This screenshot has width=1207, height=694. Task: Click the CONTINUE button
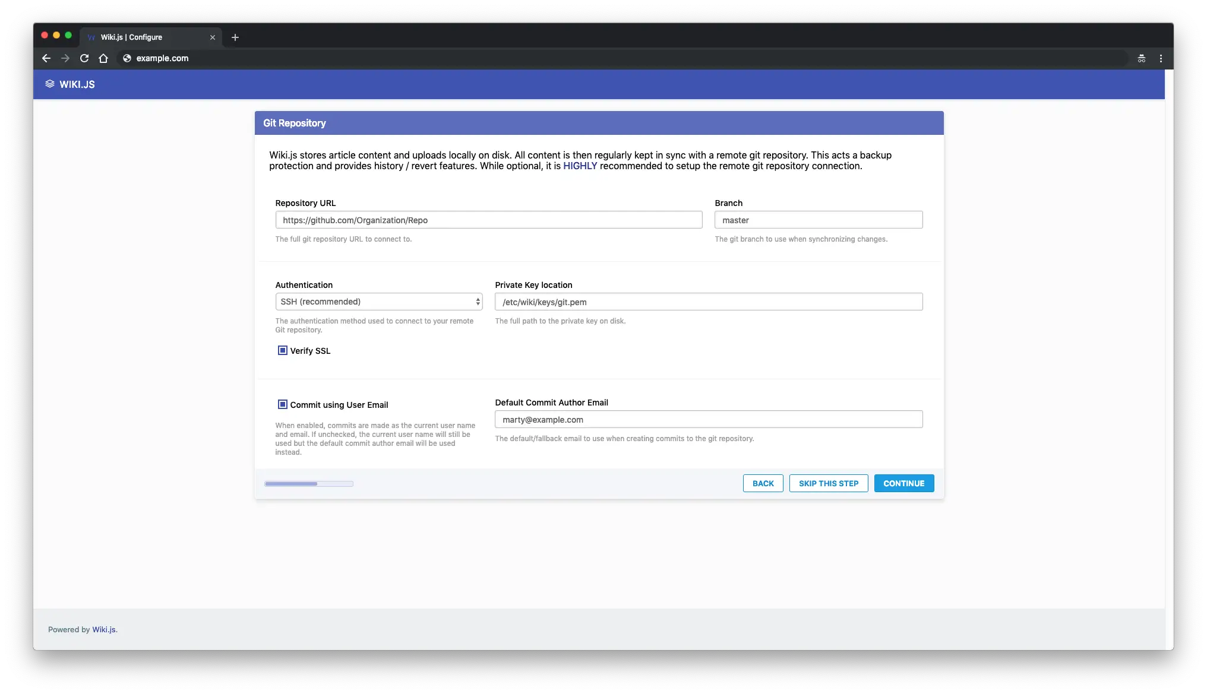coord(904,483)
